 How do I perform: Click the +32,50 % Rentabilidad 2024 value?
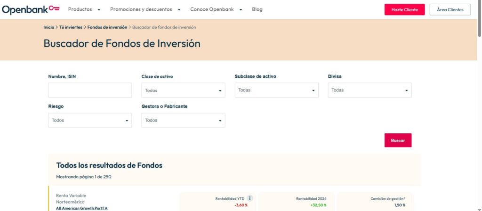[319, 205]
